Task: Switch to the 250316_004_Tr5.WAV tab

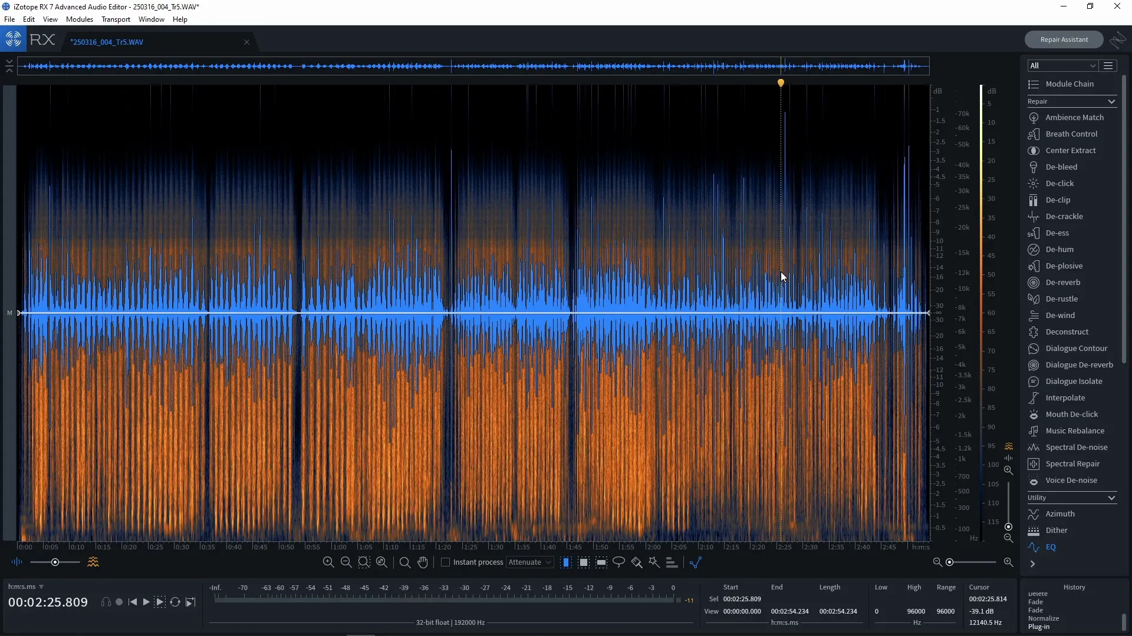Action: pyautogui.click(x=107, y=42)
